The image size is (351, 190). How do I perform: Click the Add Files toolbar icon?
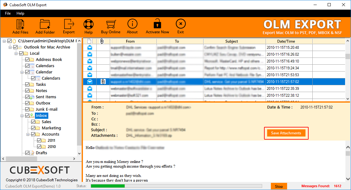(x=20, y=24)
